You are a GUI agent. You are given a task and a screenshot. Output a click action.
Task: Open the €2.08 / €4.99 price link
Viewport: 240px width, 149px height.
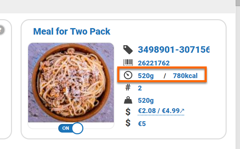point(161,111)
